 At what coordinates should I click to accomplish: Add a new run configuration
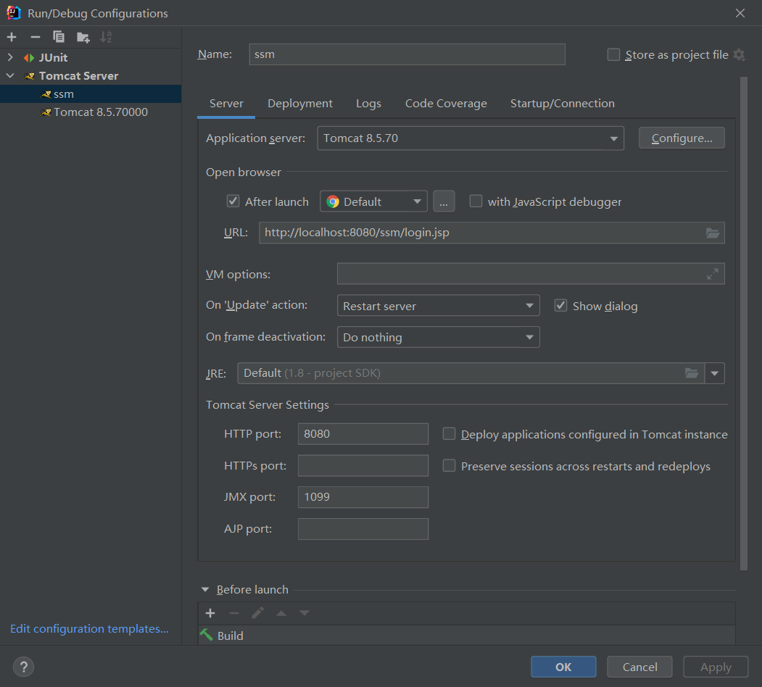[x=12, y=37]
